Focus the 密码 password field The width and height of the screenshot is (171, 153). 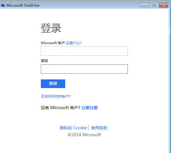[x=84, y=69]
